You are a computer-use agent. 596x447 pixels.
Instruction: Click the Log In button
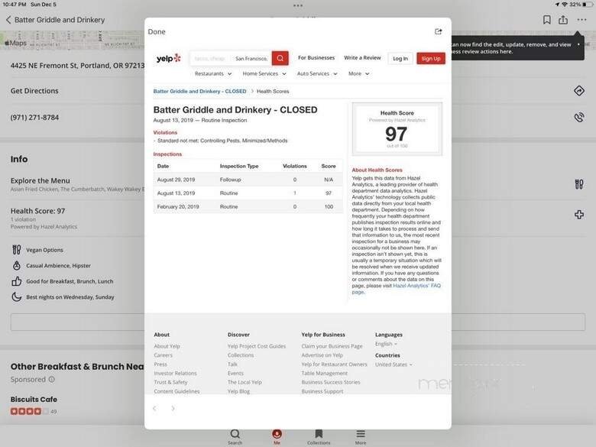400,59
